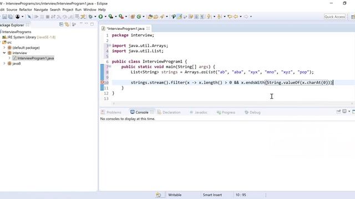The height and width of the screenshot is (199, 355).
Task: Close the InterviewProgram1.java editor tab
Action: tap(148, 28)
